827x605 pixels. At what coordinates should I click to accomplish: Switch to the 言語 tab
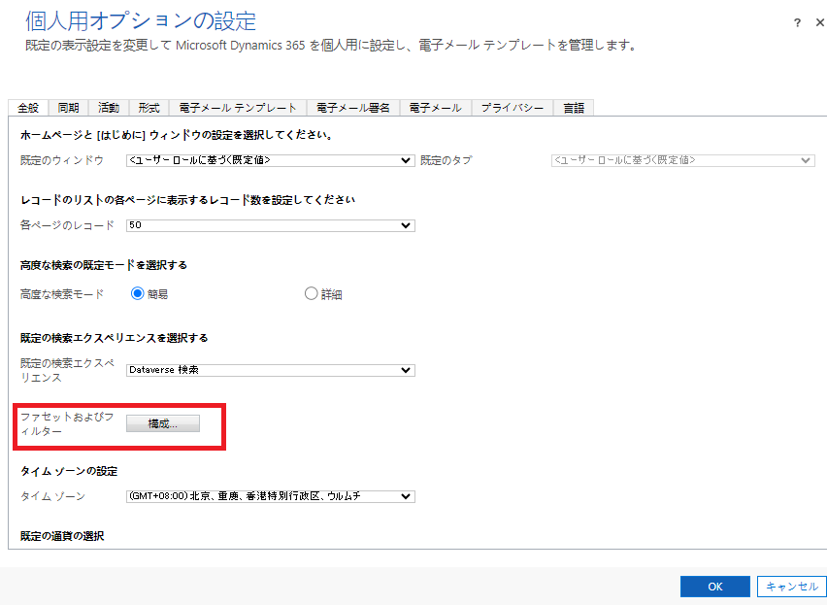pyautogui.click(x=573, y=107)
